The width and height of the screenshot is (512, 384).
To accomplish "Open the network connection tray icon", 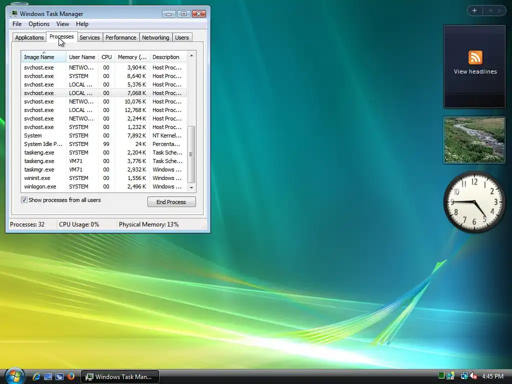I will click(463, 376).
